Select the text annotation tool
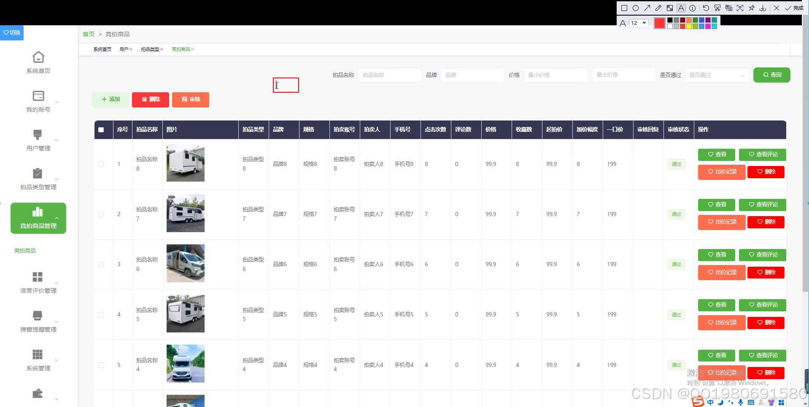This screenshot has width=809, height=407. [681, 8]
